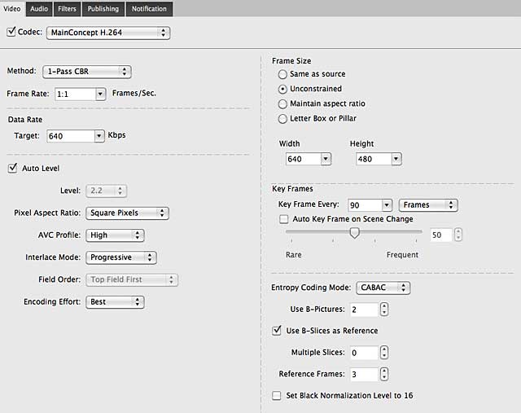Open the MainConcept H.264 codec dropdown
This screenshot has height=413, width=521.
point(108,33)
